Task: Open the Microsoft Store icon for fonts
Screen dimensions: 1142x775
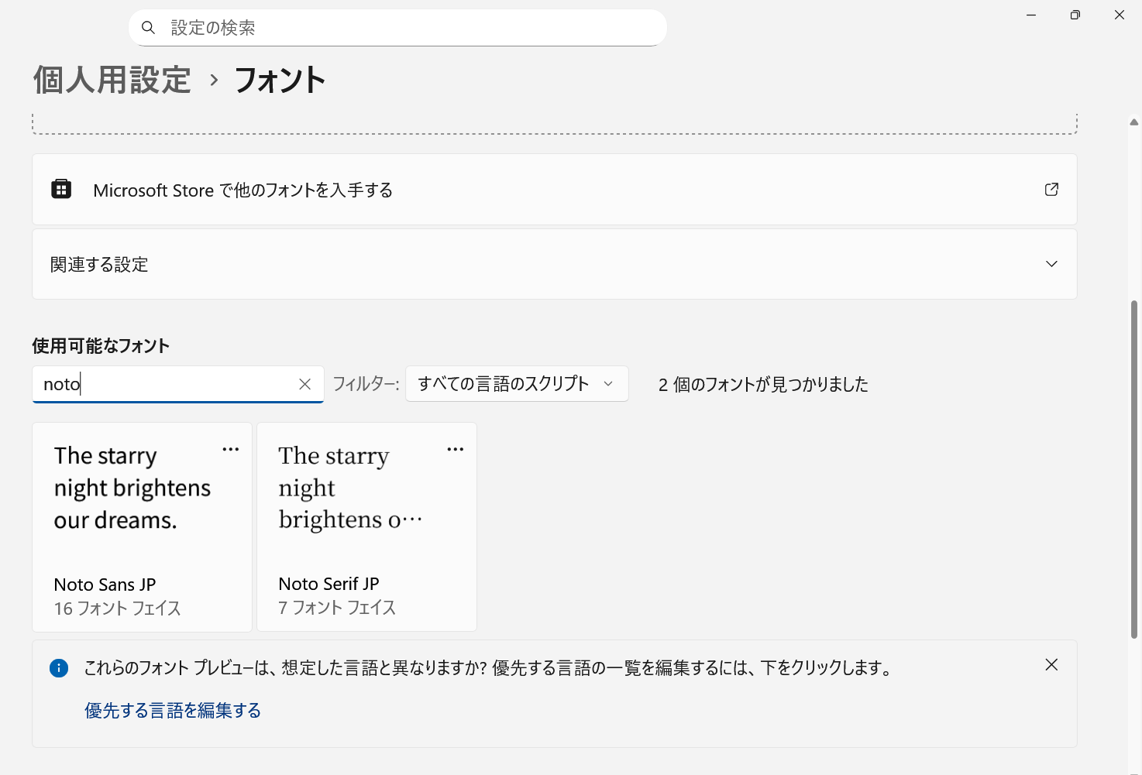Action: (x=61, y=189)
